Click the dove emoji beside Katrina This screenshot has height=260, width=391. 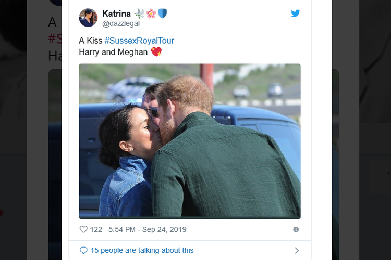[139, 14]
